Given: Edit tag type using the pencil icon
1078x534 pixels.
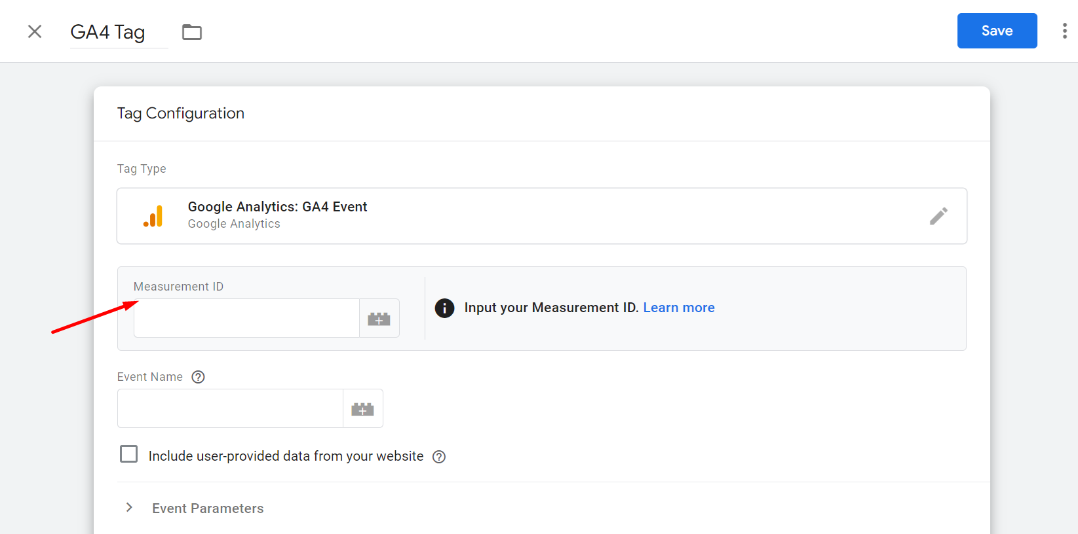Looking at the screenshot, I should click(x=938, y=216).
